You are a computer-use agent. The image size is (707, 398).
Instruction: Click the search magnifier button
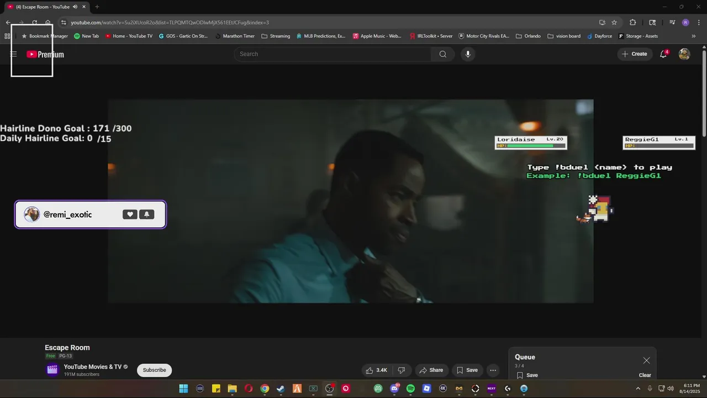(443, 54)
